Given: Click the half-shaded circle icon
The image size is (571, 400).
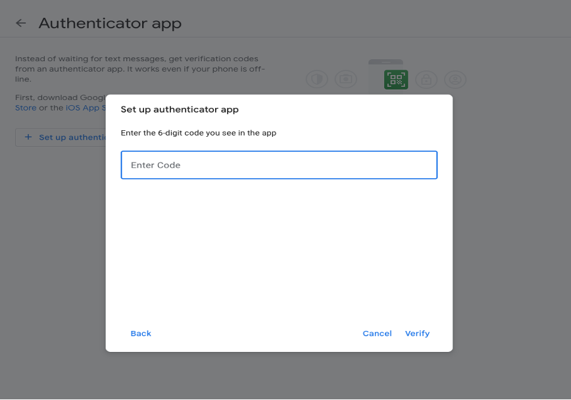Looking at the screenshot, I should tap(317, 80).
